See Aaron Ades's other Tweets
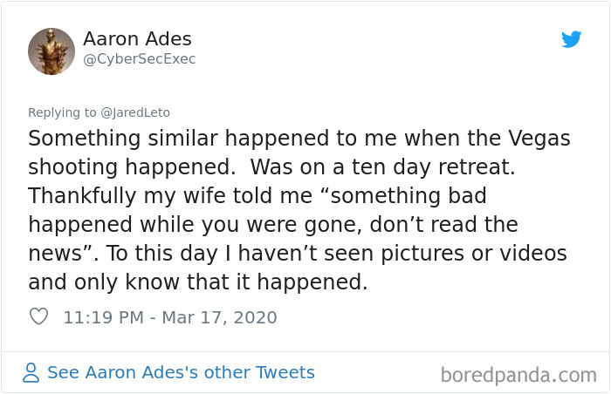The image size is (611, 394). coord(181,373)
